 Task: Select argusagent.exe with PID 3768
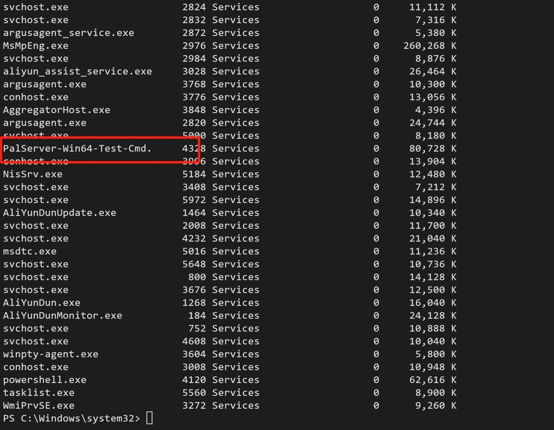(x=44, y=84)
